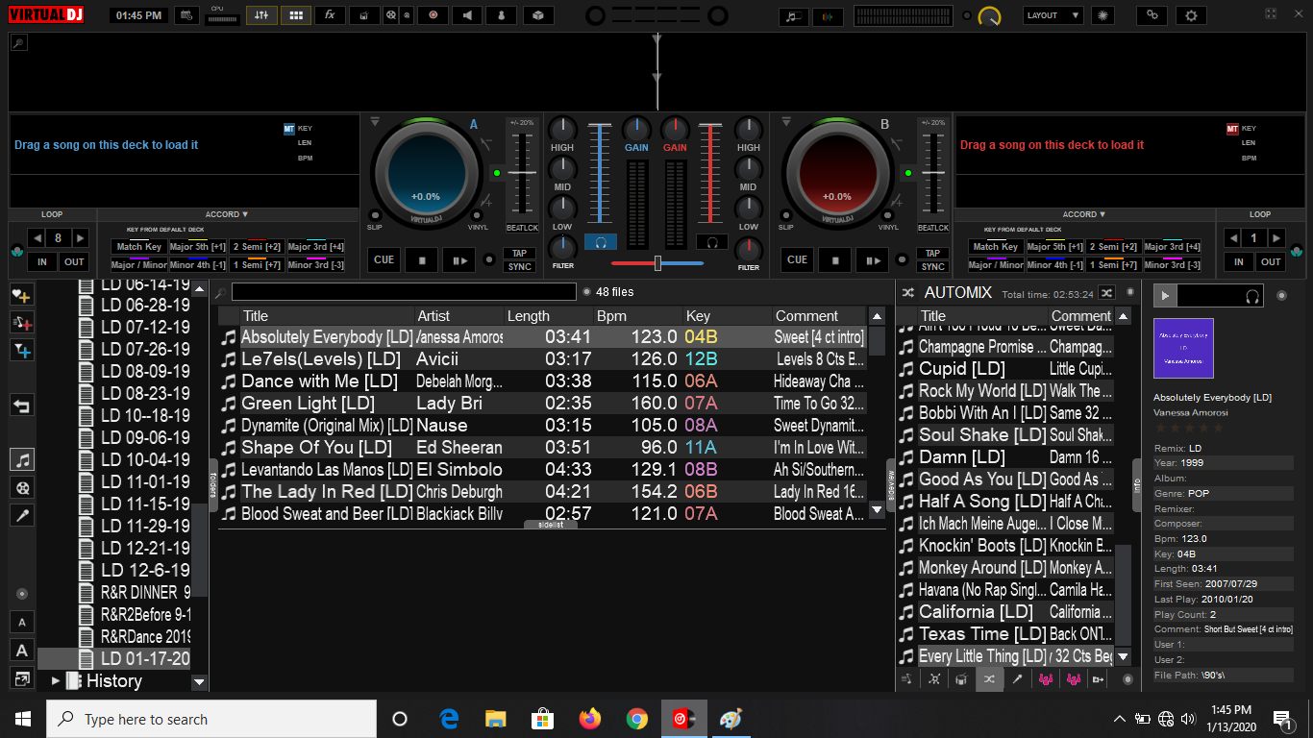Click deck A SYNC button
The width and height of the screenshot is (1313, 738).
(520, 267)
